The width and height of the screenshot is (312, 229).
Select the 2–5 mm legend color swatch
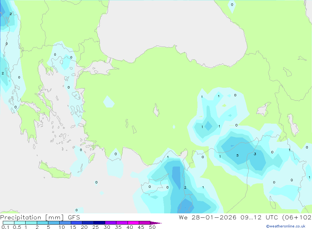coord(42,223)
